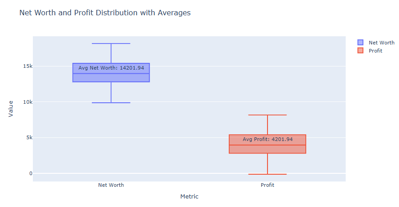Click the red Profit box body

pyautogui.click(x=268, y=149)
